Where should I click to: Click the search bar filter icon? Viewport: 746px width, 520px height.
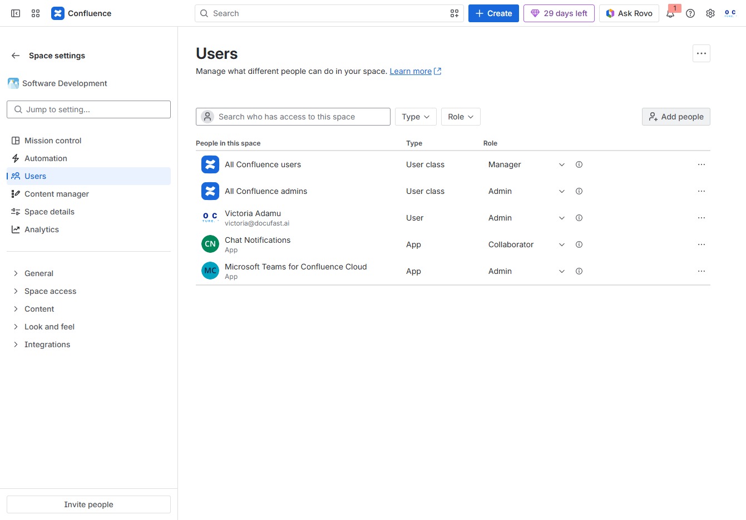pos(454,13)
